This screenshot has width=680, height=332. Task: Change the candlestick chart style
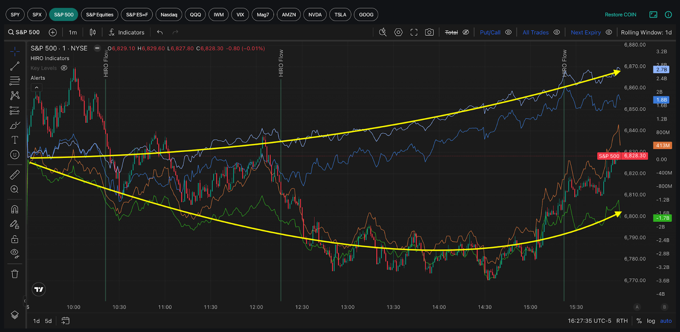[x=93, y=32]
